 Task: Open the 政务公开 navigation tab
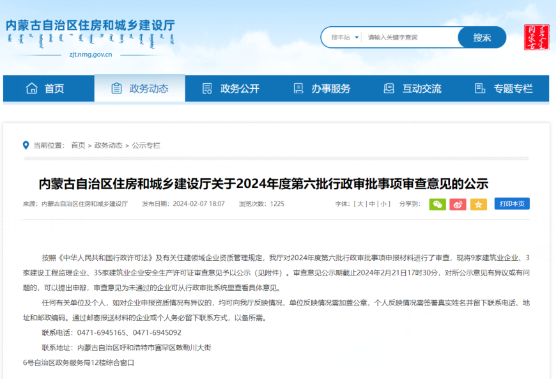[x=231, y=88]
